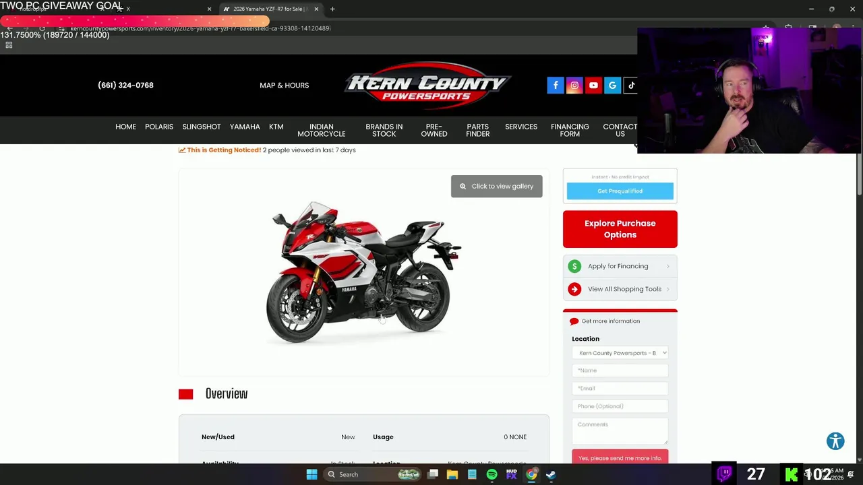Focus the Email input field
Image resolution: width=863 pixels, height=485 pixels.
(x=620, y=389)
